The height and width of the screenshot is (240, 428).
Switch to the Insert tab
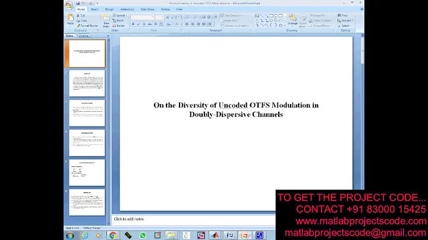pyautogui.click(x=95, y=10)
